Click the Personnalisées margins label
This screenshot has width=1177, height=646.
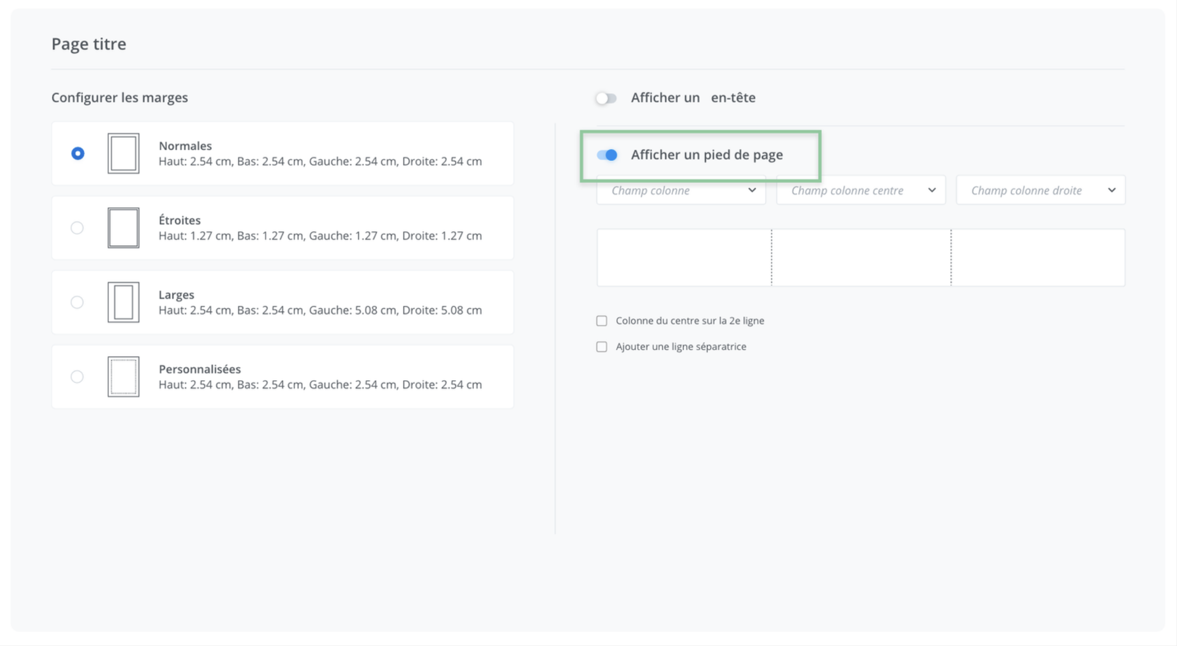200,369
